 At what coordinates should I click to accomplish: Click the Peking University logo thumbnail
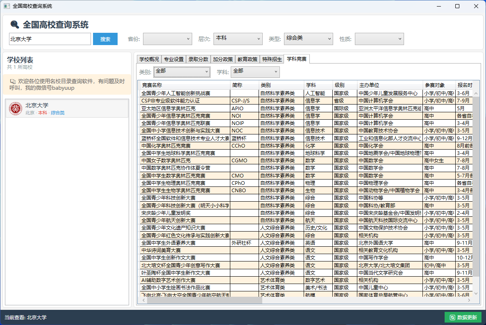pos(16,109)
